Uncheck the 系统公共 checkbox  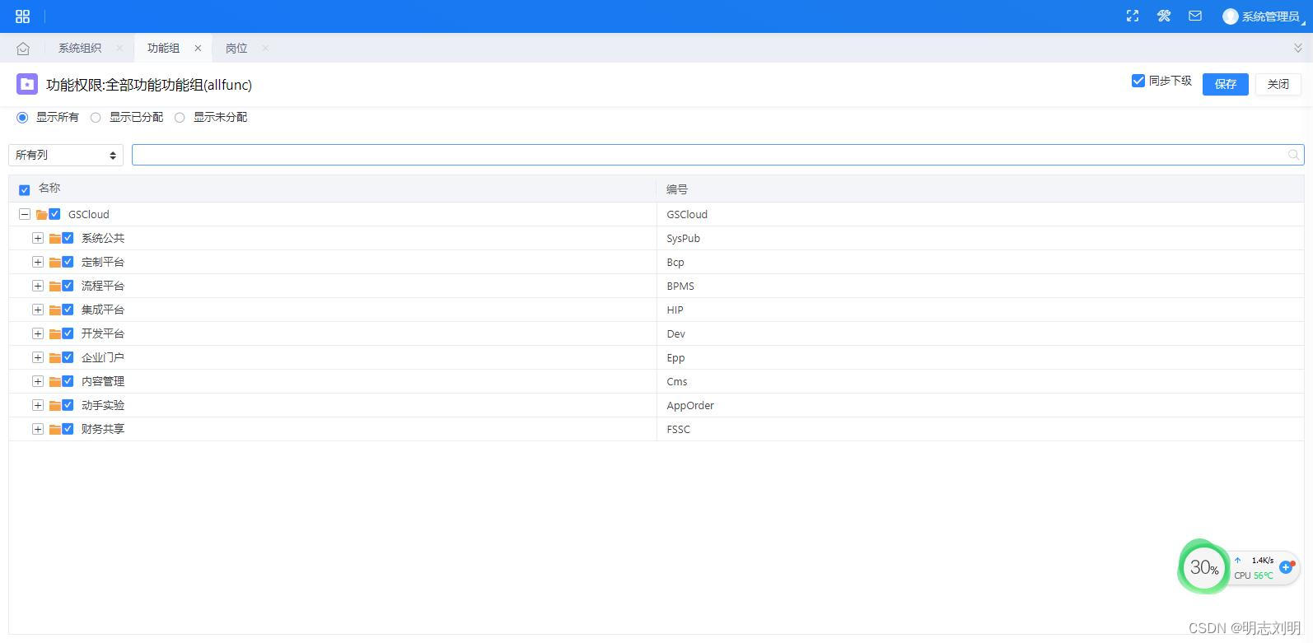click(68, 238)
